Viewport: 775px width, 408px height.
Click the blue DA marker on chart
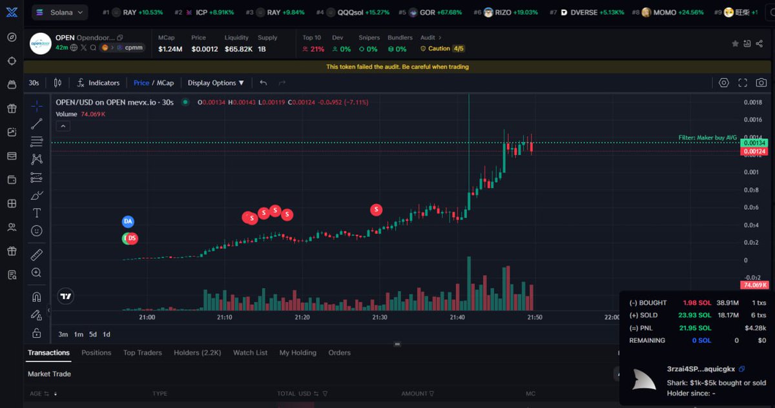[128, 221]
